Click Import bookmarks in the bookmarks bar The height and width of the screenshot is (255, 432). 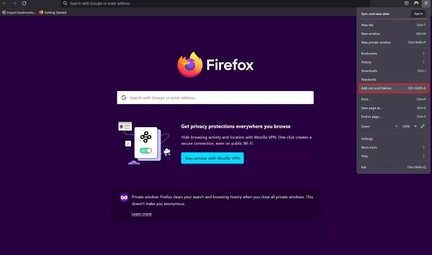click(x=19, y=12)
